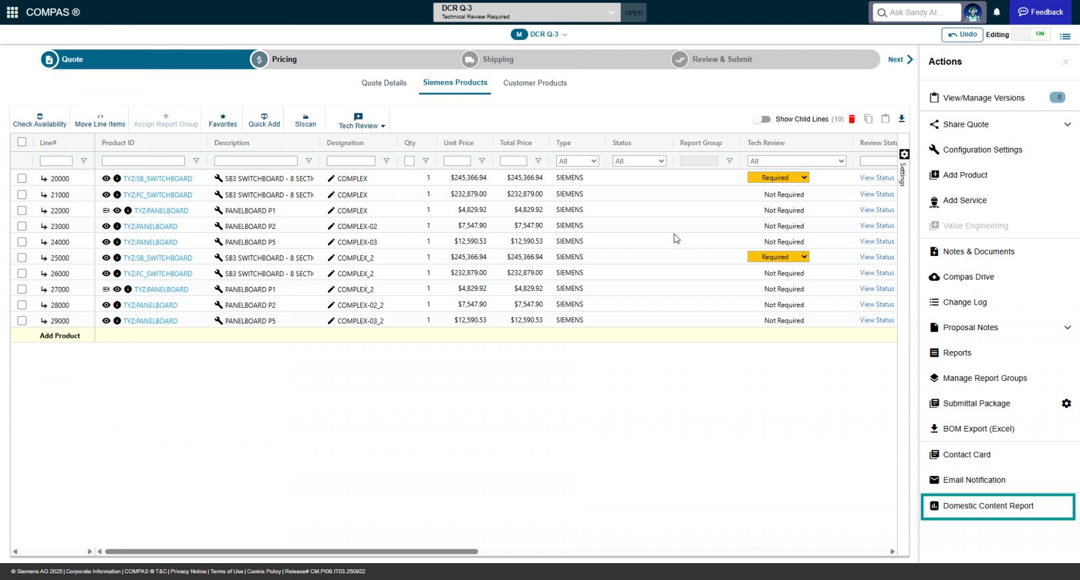This screenshot has height=580, width=1080.
Task: Toggle eye visibility icon on line 28000
Action: 106,305
